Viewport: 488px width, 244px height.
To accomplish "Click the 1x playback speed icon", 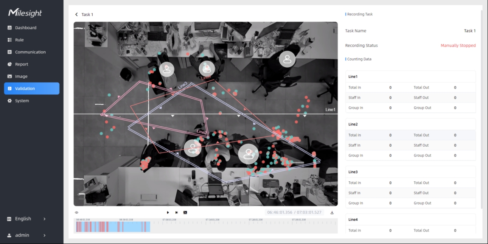I will coord(185,212).
